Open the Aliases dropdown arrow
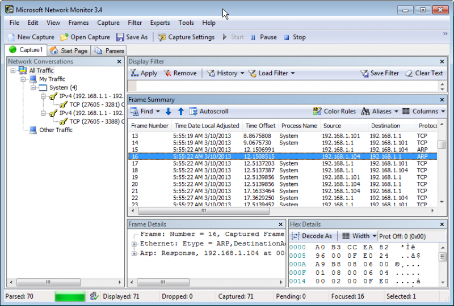The image size is (454, 306). click(396, 112)
